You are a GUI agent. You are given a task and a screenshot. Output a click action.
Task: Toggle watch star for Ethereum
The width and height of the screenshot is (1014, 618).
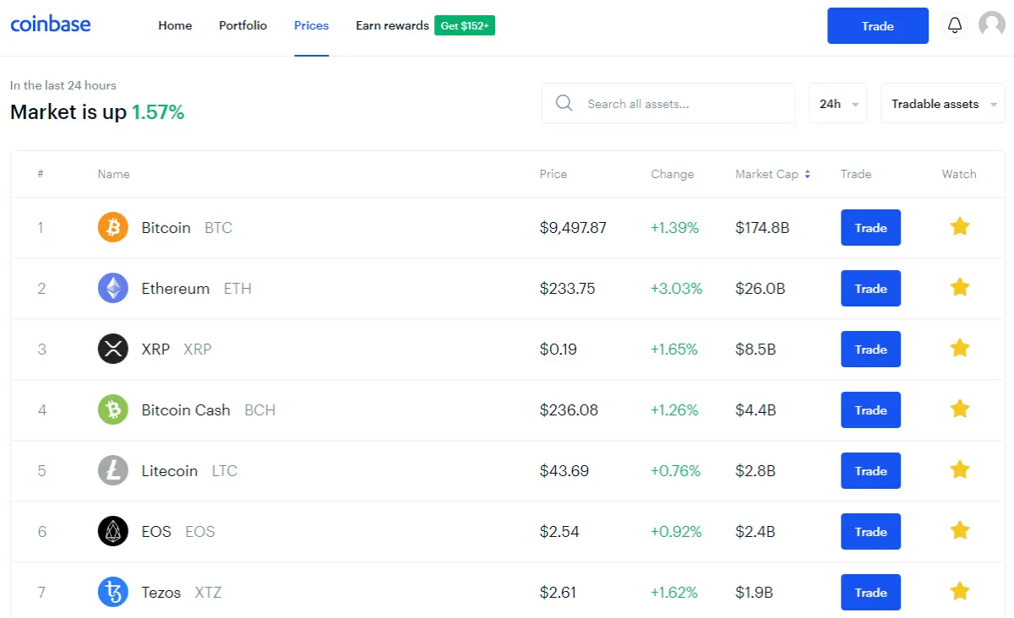[x=959, y=287]
